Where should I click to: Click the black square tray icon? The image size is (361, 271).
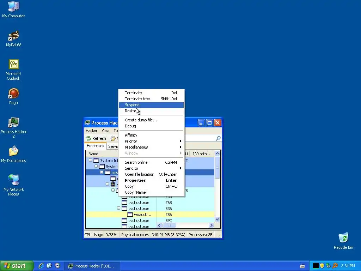(316, 266)
